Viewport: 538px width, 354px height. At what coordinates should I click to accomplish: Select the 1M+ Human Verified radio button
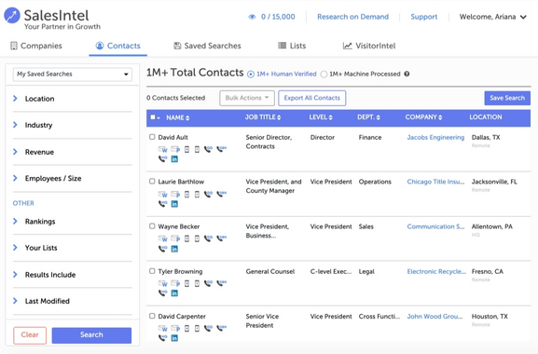coord(251,75)
